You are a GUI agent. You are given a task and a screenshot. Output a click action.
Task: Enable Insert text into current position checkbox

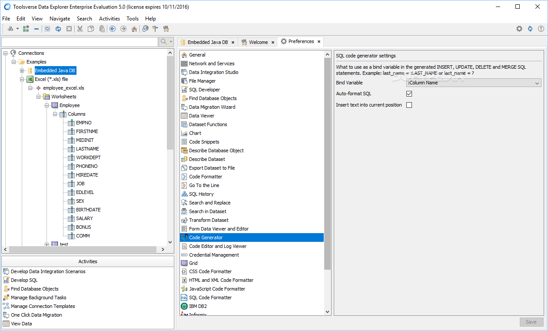click(x=409, y=105)
